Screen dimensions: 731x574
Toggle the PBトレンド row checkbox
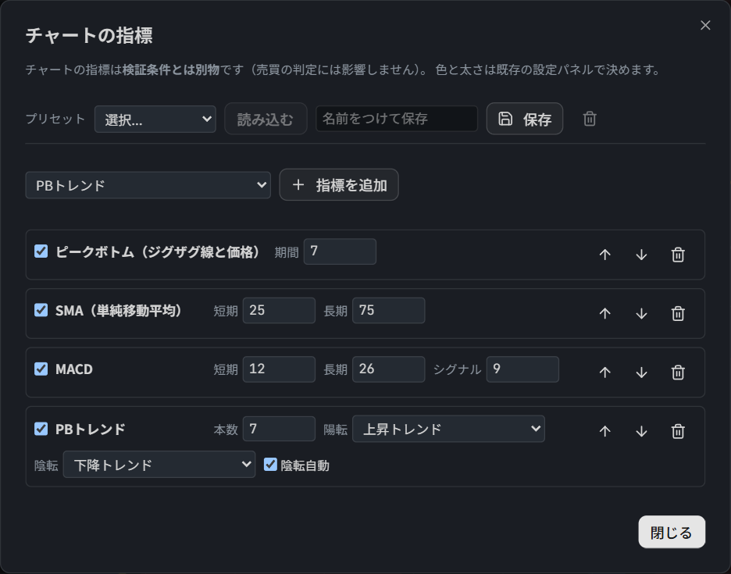pos(41,429)
